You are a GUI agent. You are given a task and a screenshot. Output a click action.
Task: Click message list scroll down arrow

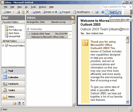point(73,104)
